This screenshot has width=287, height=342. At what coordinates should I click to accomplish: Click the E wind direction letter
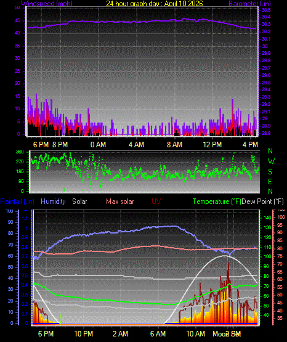(270, 182)
